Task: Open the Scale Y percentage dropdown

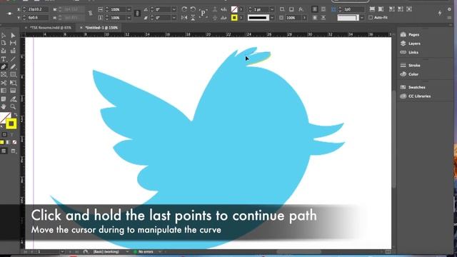Action: [129, 18]
